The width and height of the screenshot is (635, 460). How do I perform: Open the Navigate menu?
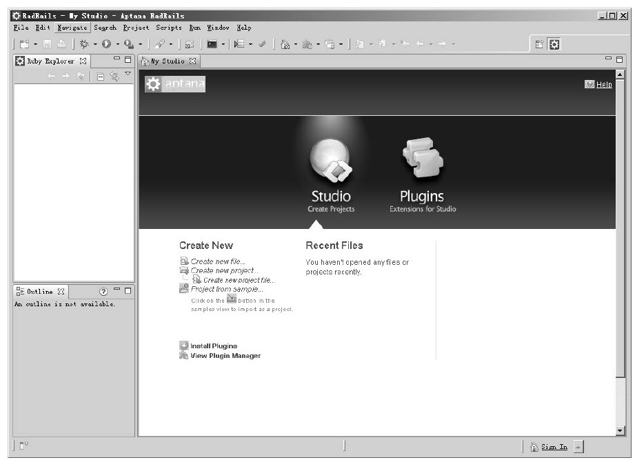[72, 28]
